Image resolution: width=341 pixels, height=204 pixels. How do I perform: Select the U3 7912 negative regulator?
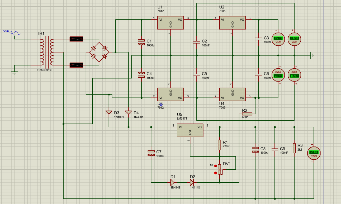point(170,94)
